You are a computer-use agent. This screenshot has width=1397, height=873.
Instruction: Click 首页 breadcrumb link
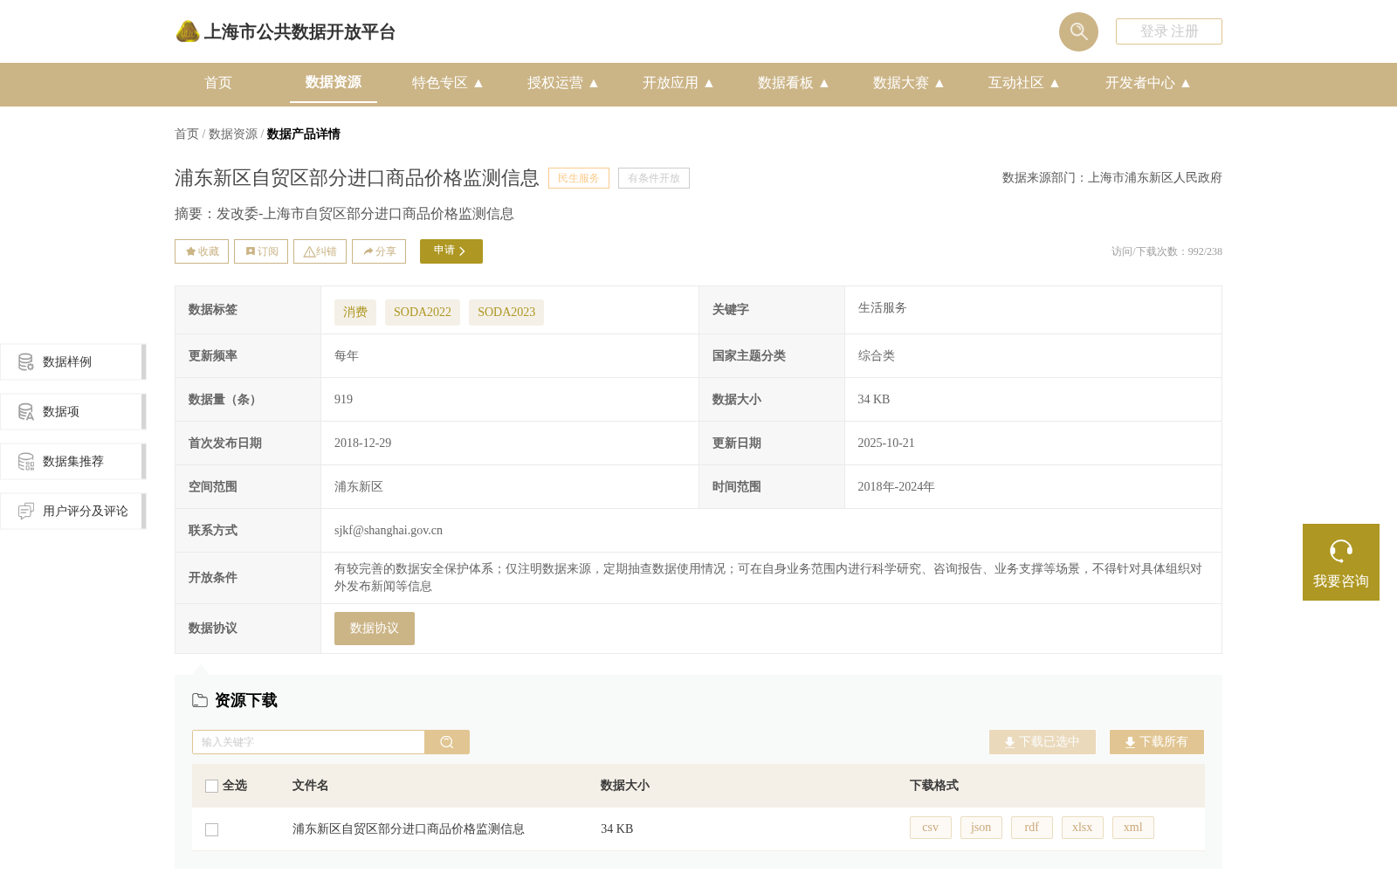tap(187, 134)
